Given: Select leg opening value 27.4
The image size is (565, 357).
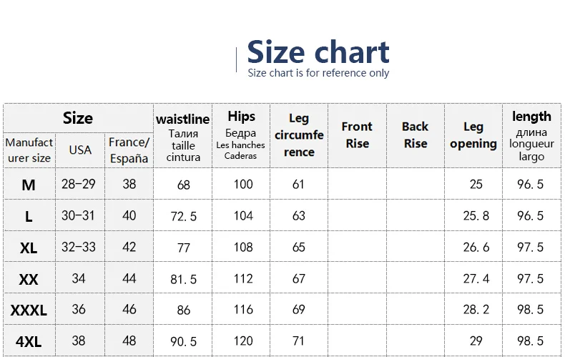Looking at the screenshot, I should 476,278.
